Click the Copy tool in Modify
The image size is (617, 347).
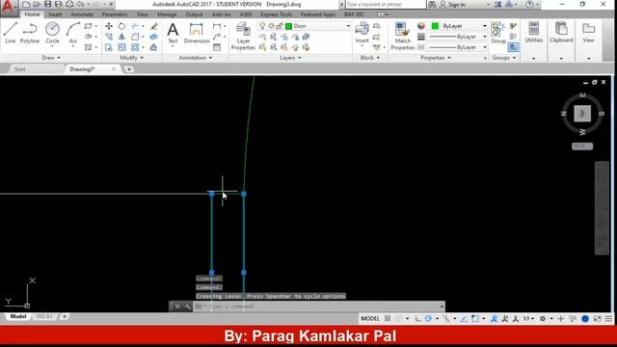click(x=109, y=37)
